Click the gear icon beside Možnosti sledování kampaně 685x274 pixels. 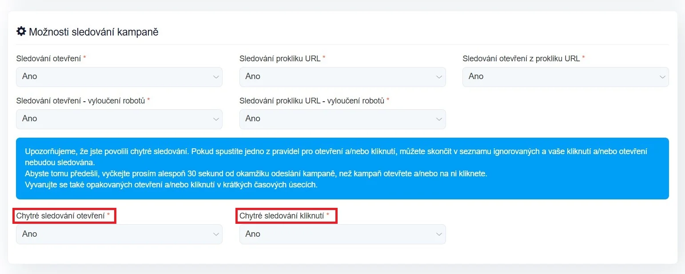click(x=21, y=32)
